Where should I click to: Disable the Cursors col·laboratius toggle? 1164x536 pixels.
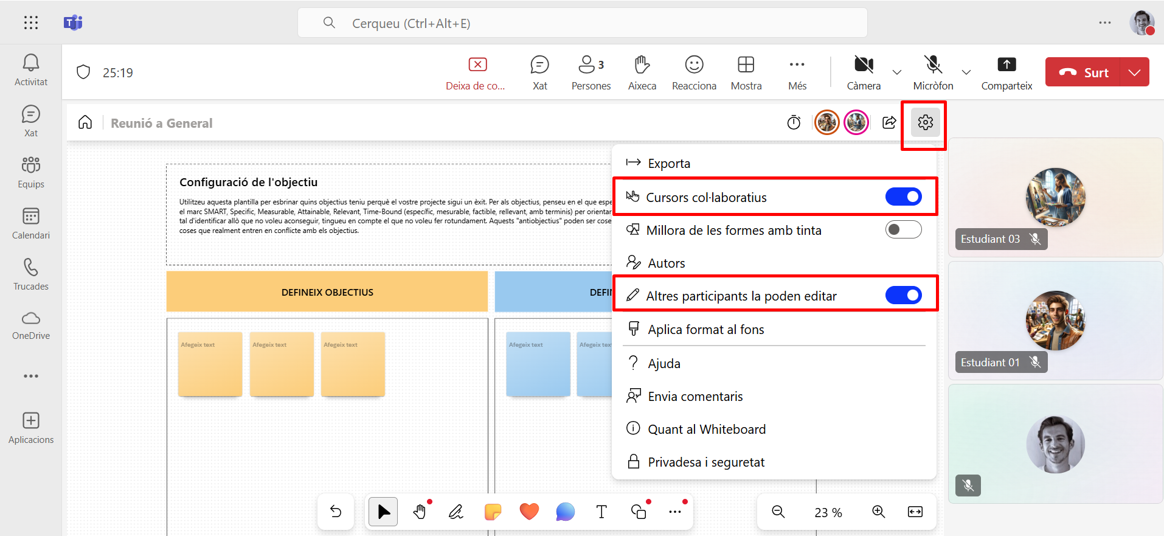coord(903,197)
